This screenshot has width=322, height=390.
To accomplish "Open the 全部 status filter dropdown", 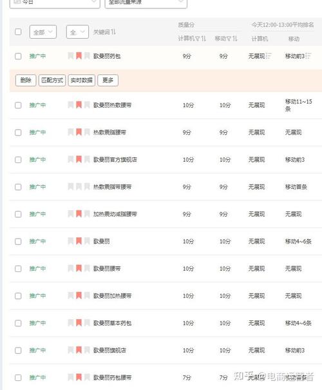I will (x=43, y=32).
